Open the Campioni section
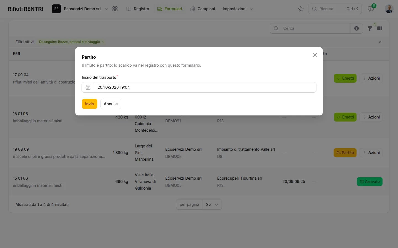The height and width of the screenshot is (248, 398). [x=203, y=9]
